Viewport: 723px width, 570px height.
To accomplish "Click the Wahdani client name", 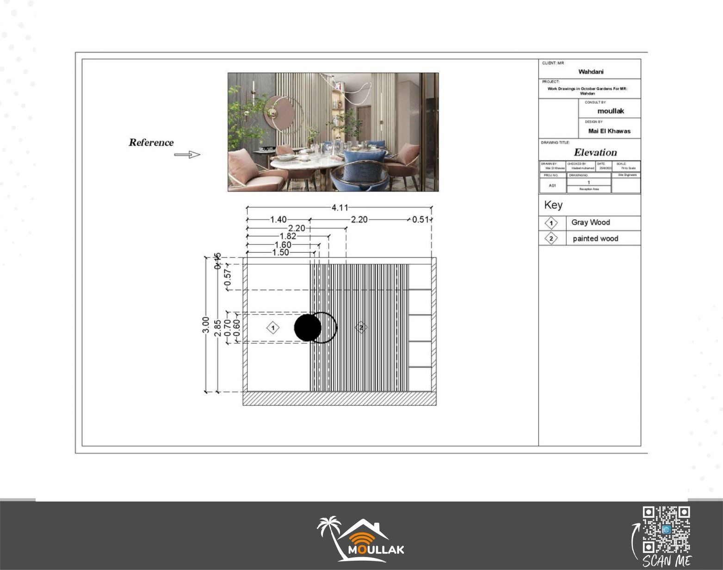I will pos(591,72).
